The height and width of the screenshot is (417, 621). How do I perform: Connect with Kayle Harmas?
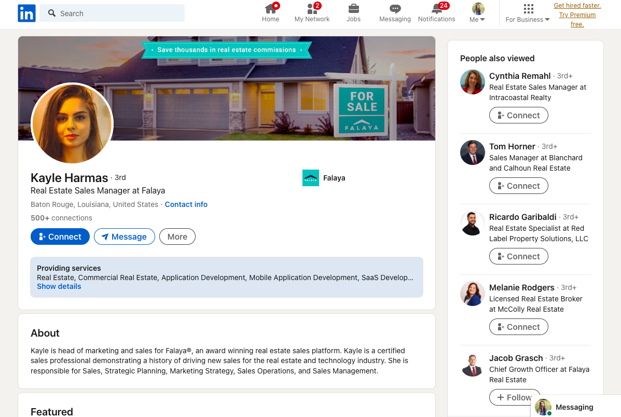pos(60,237)
